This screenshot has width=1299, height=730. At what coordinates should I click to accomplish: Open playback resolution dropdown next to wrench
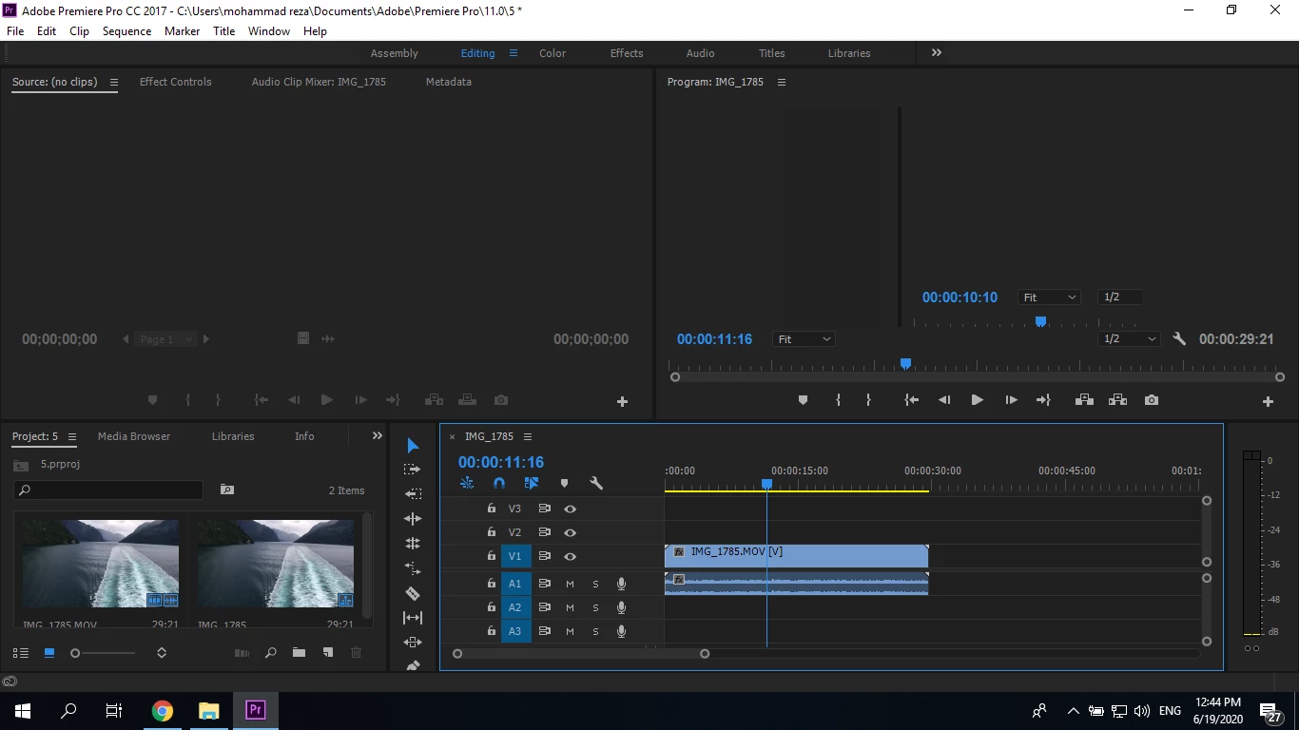click(x=1129, y=339)
